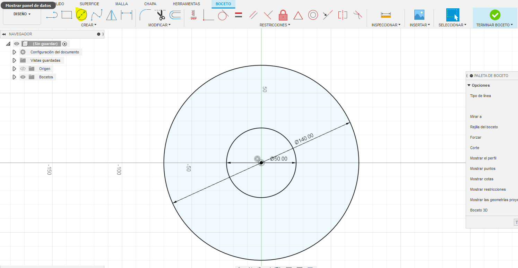Choose the Spline curve tool

pyautogui.click(x=97, y=15)
